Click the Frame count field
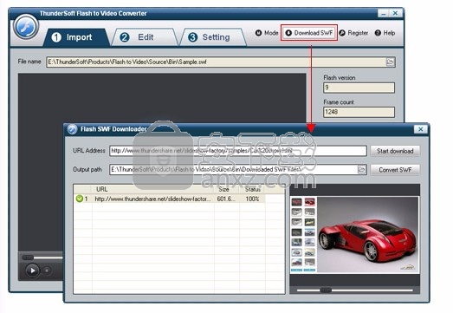453x313 pixels. (x=359, y=112)
